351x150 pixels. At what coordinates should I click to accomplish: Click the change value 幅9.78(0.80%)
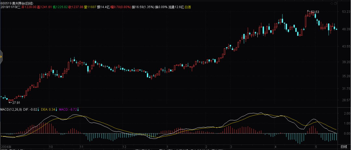tap(121, 7)
